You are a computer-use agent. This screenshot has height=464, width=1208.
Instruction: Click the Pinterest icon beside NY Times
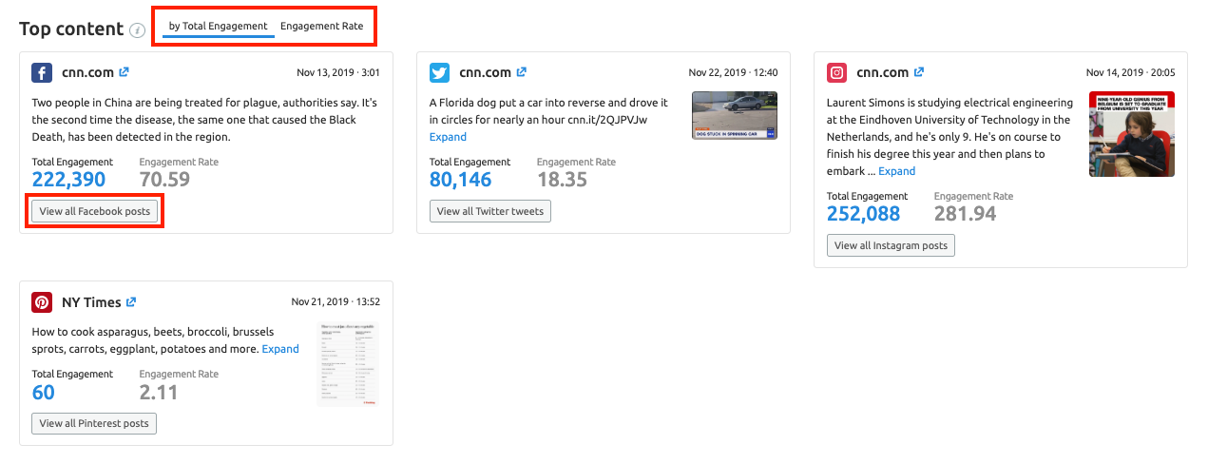pos(42,302)
